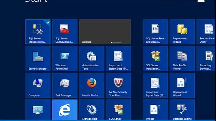Open SQL Server Configuration tile

click(x=65, y=32)
